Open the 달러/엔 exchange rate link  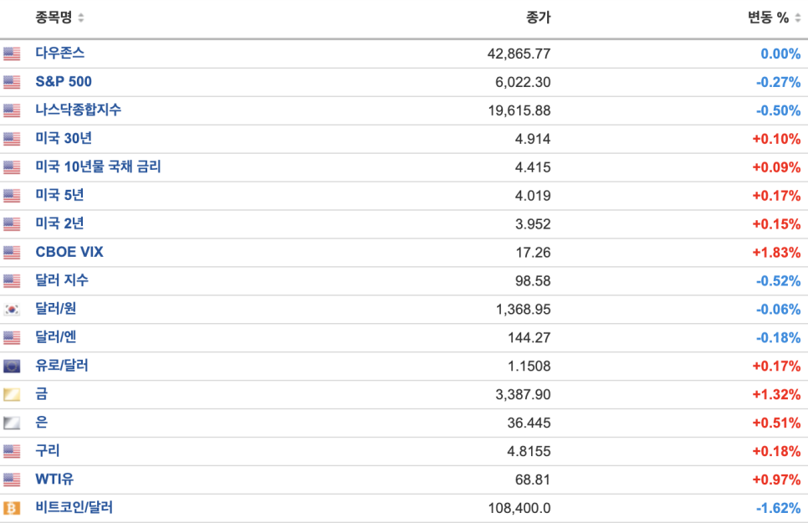pos(56,336)
